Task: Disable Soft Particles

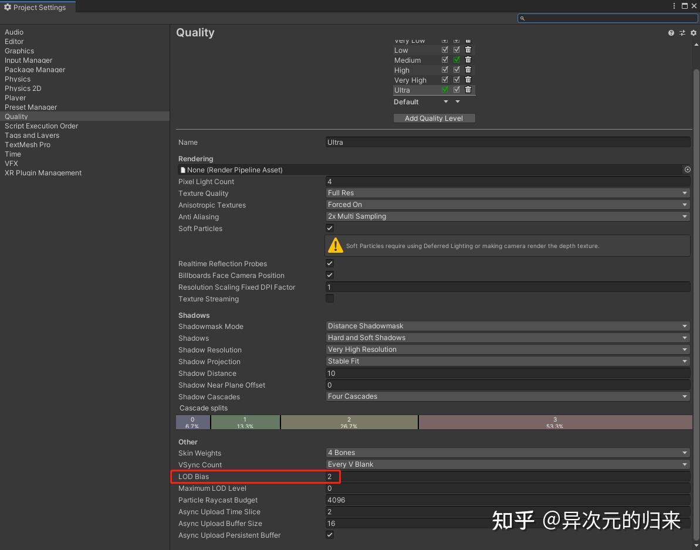Action: 330,228
